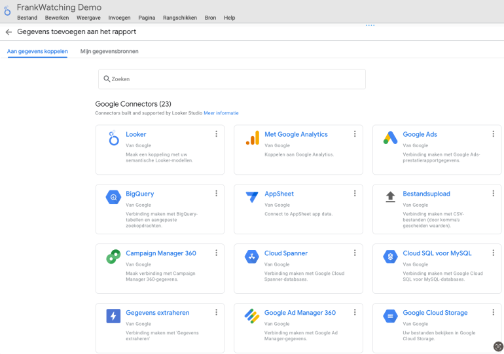This screenshot has height=354, width=504.
Task: Click the 'Google Connectors (23)' heading
Action: [x=133, y=104]
